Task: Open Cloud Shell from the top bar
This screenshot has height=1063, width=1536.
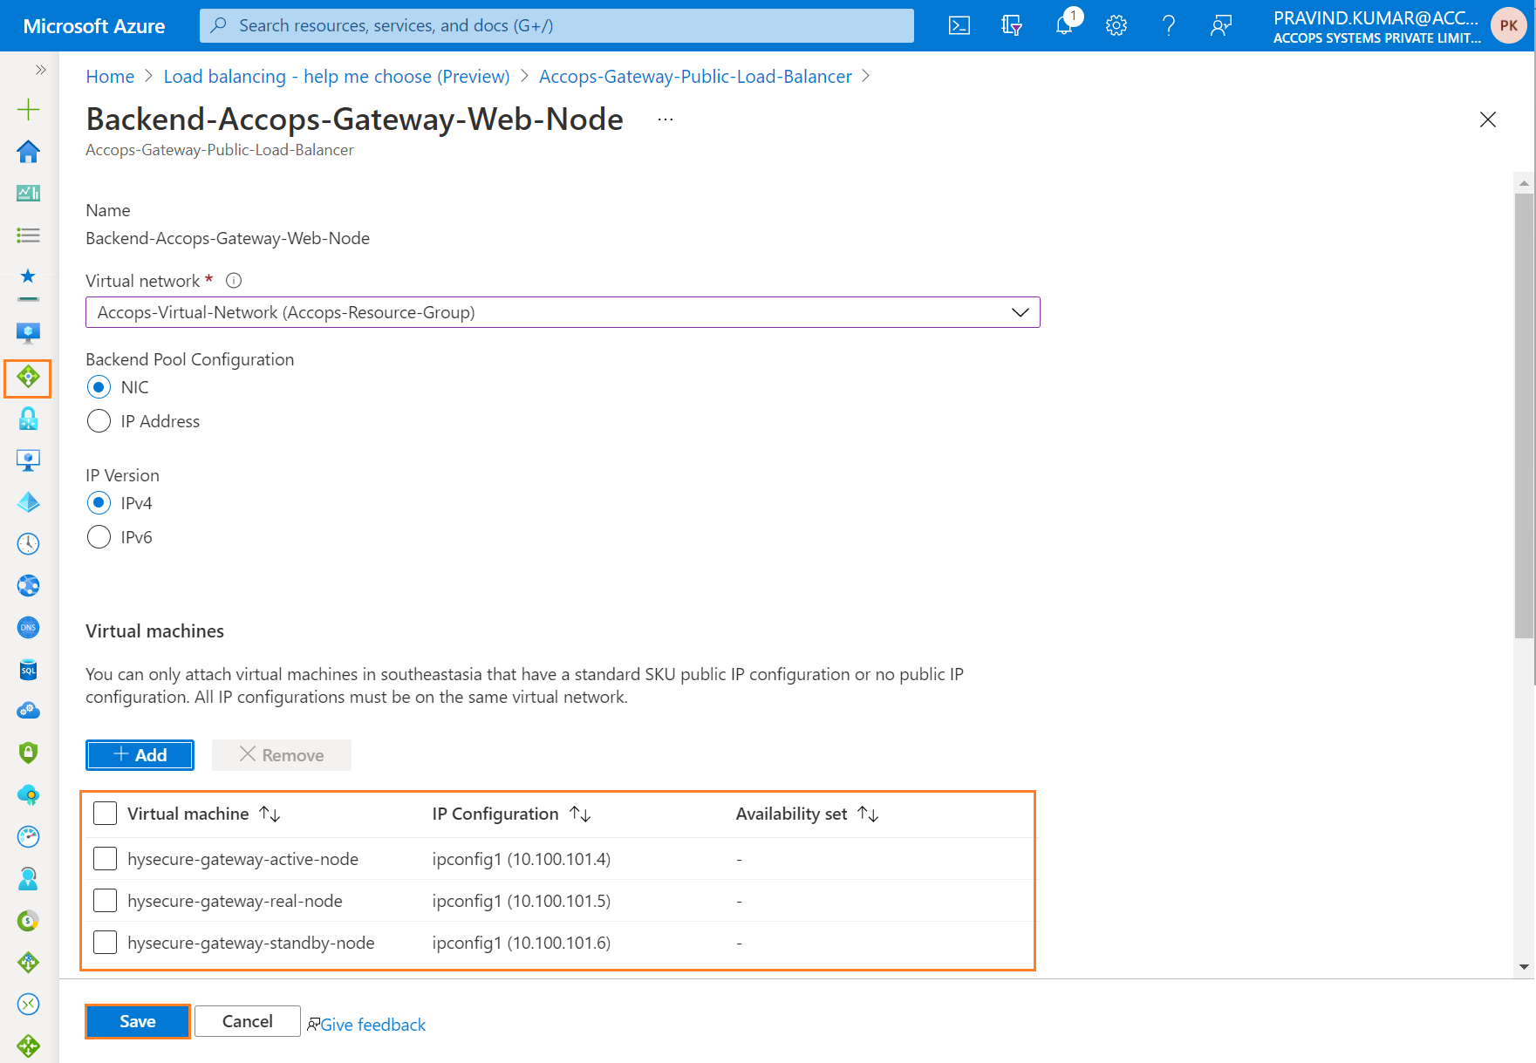Action: coord(959,25)
